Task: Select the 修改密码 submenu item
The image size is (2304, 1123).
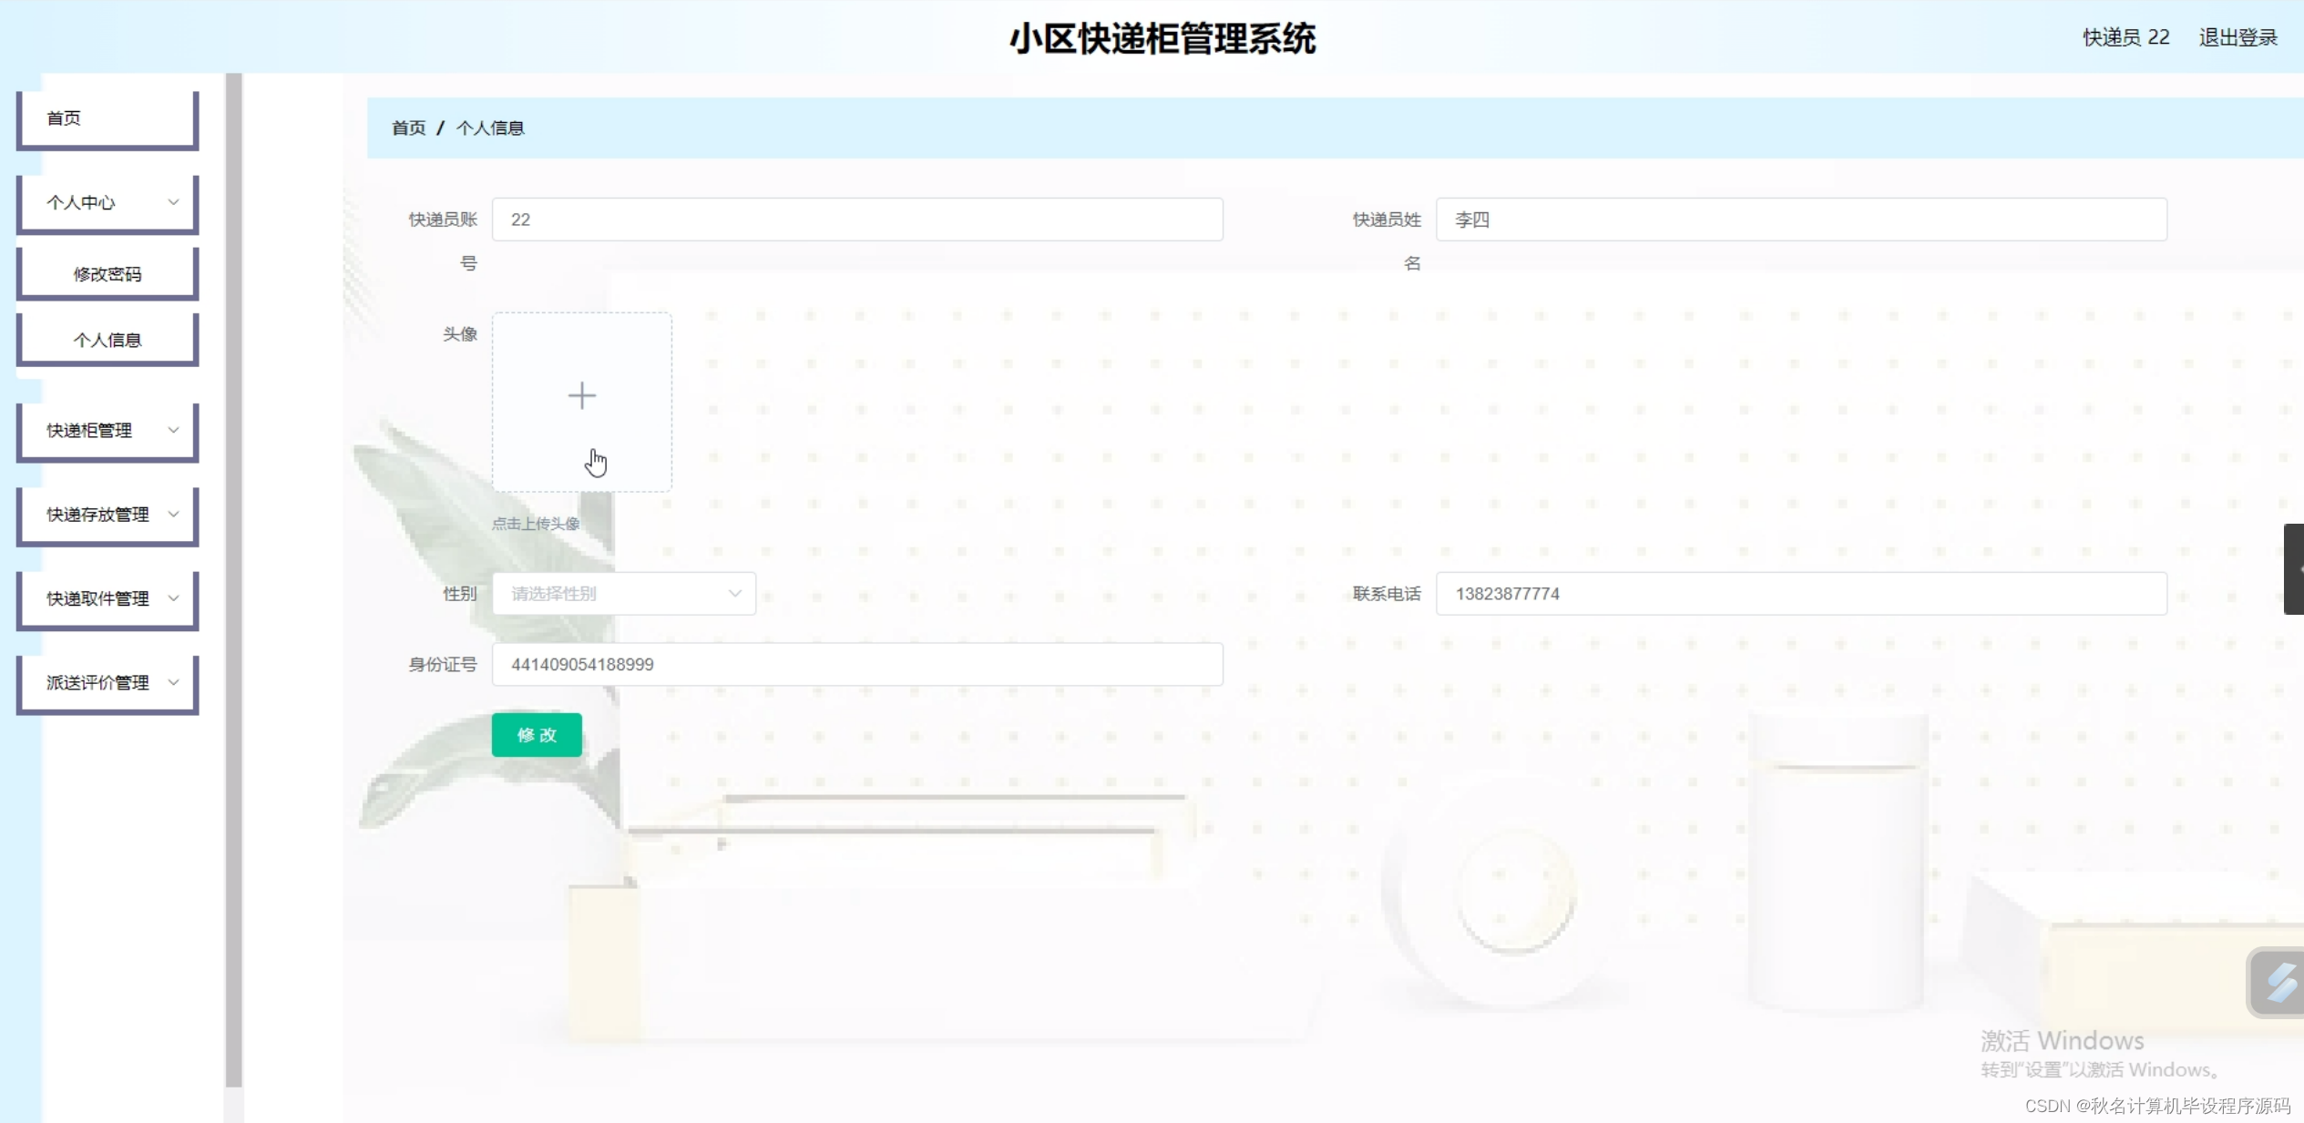Action: point(108,274)
